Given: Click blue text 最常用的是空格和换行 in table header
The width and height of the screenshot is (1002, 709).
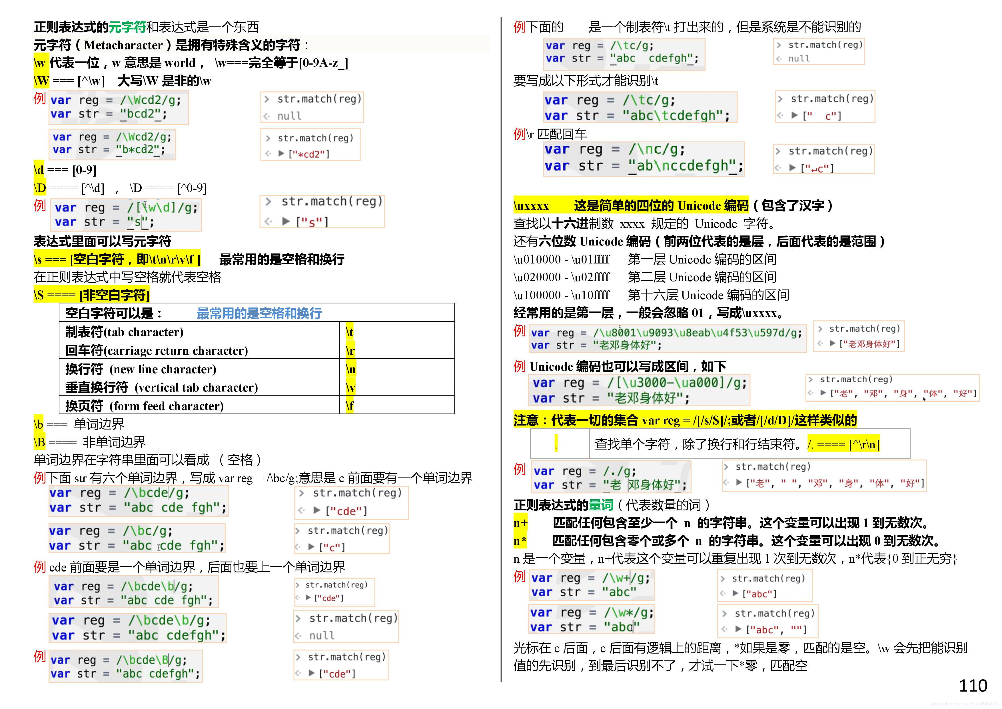Looking at the screenshot, I should 259,313.
